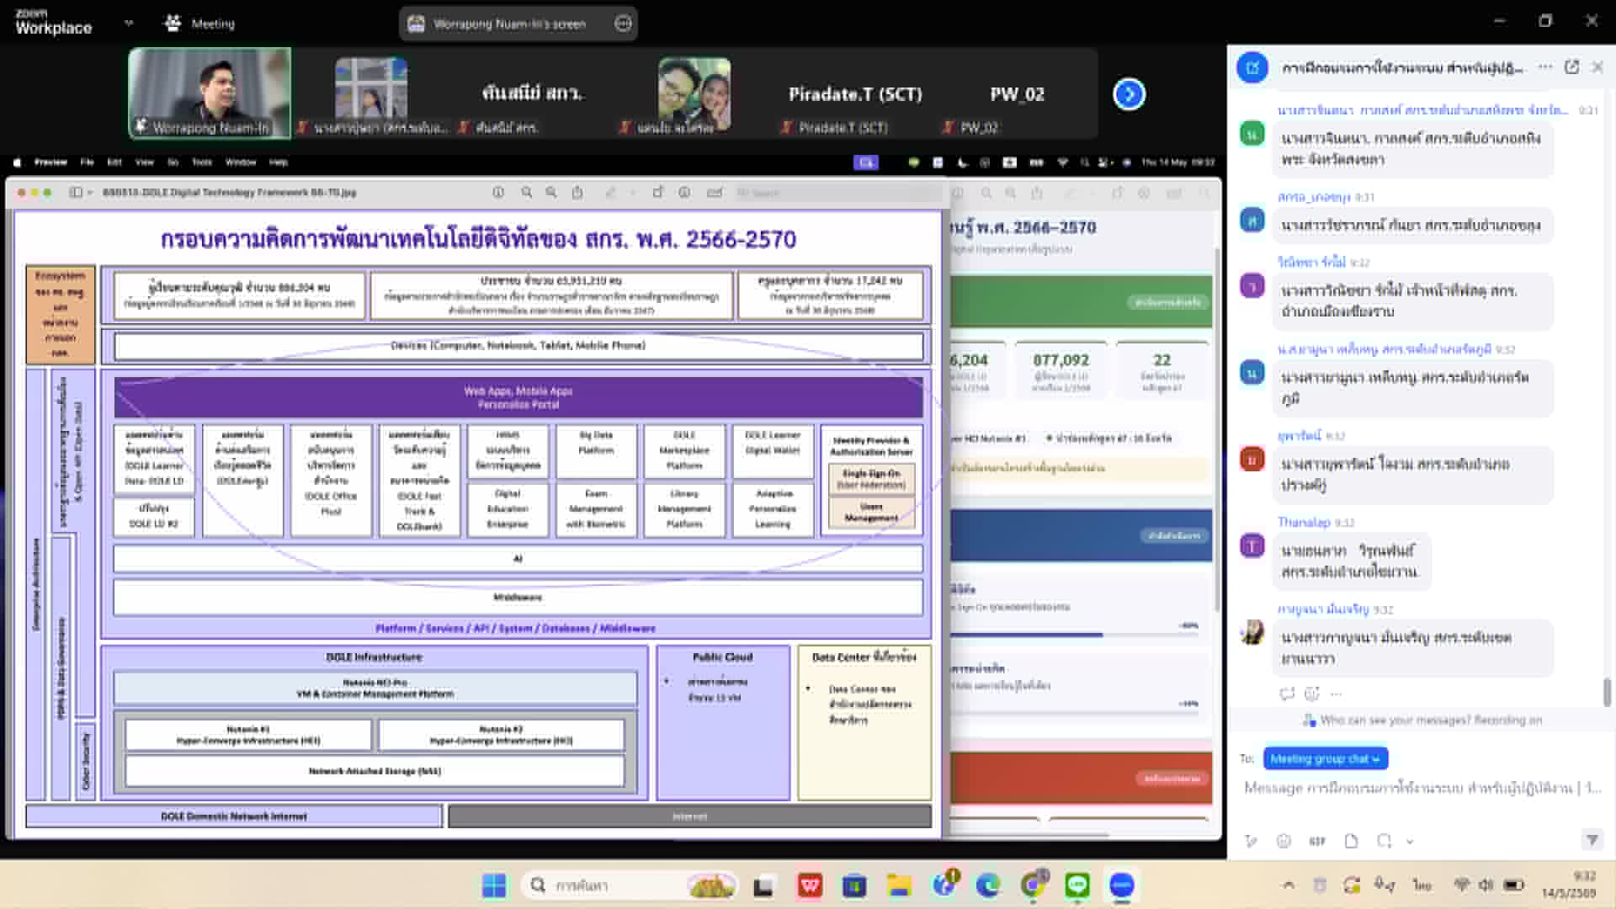Show next participants with the blue arrow

[1129, 93]
